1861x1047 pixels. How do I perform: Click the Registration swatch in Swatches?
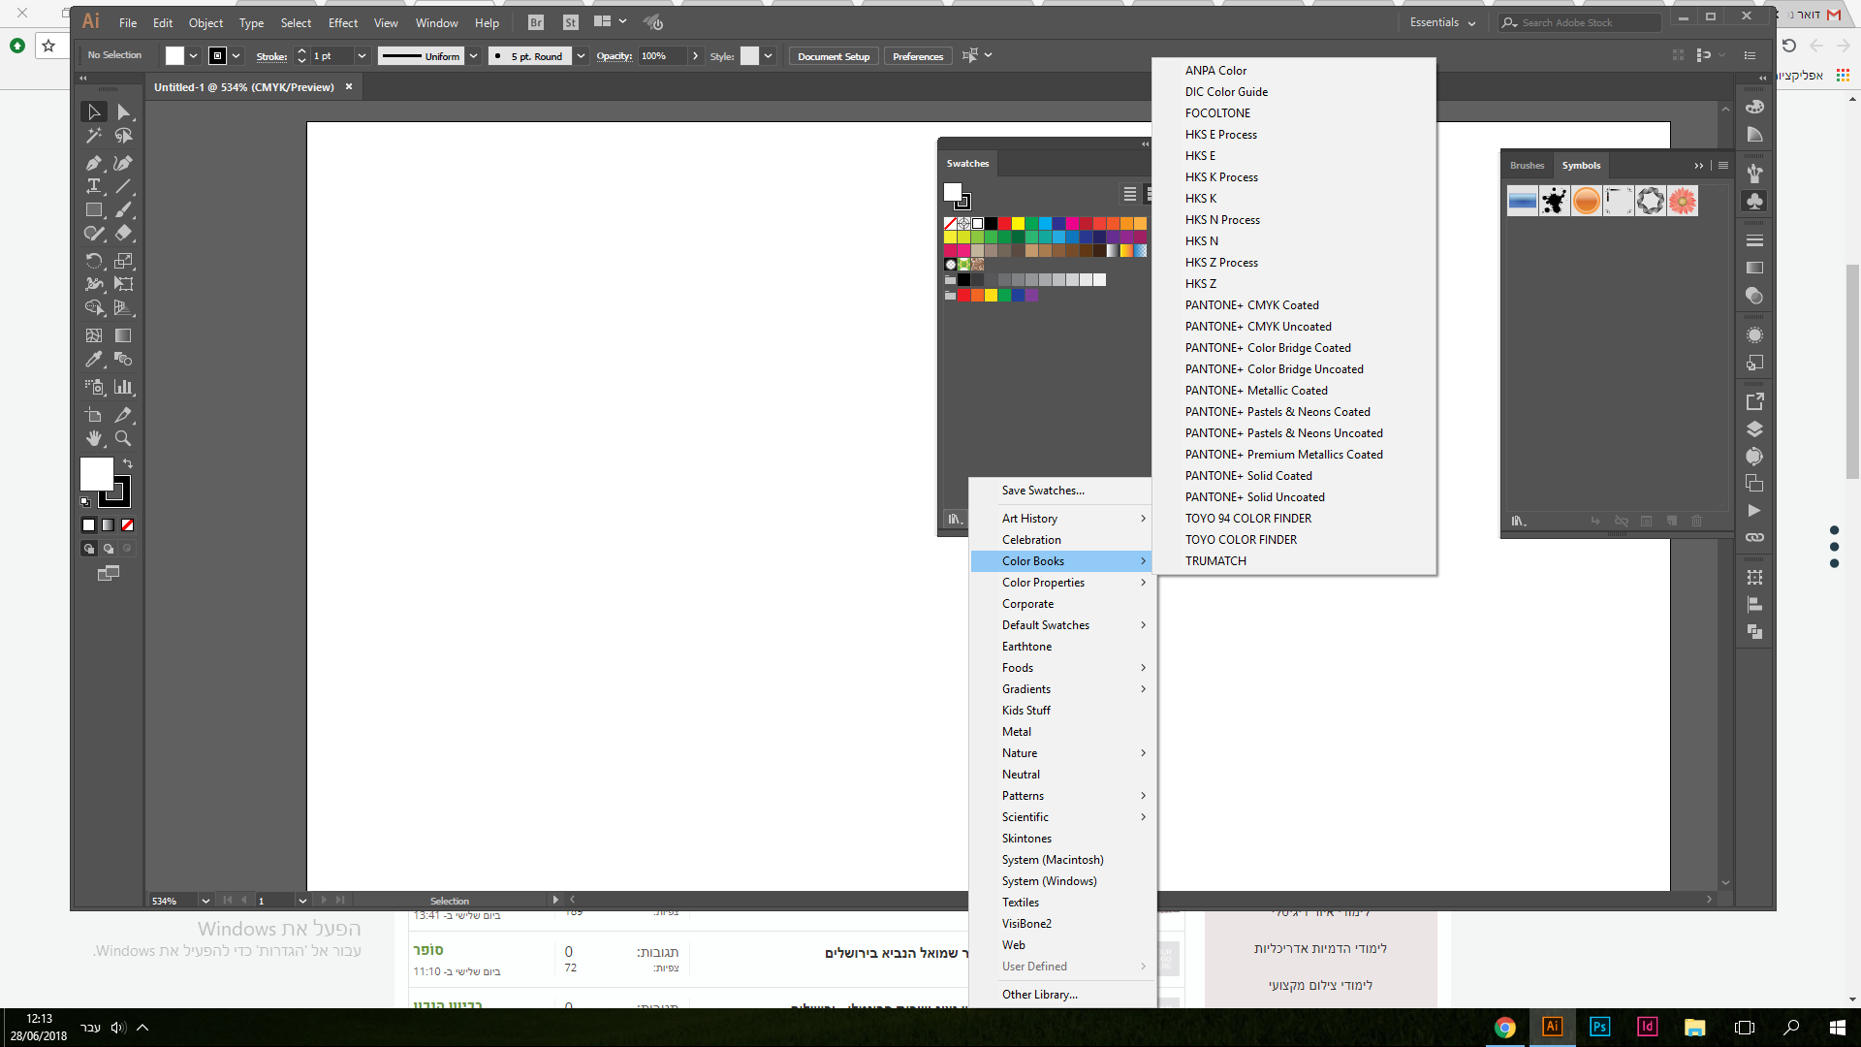tap(963, 224)
